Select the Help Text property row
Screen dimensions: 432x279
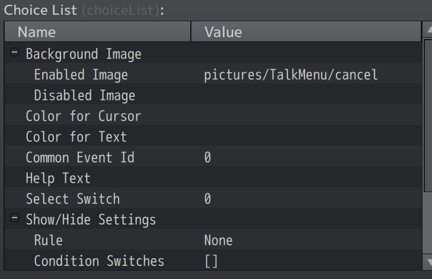(x=58, y=179)
